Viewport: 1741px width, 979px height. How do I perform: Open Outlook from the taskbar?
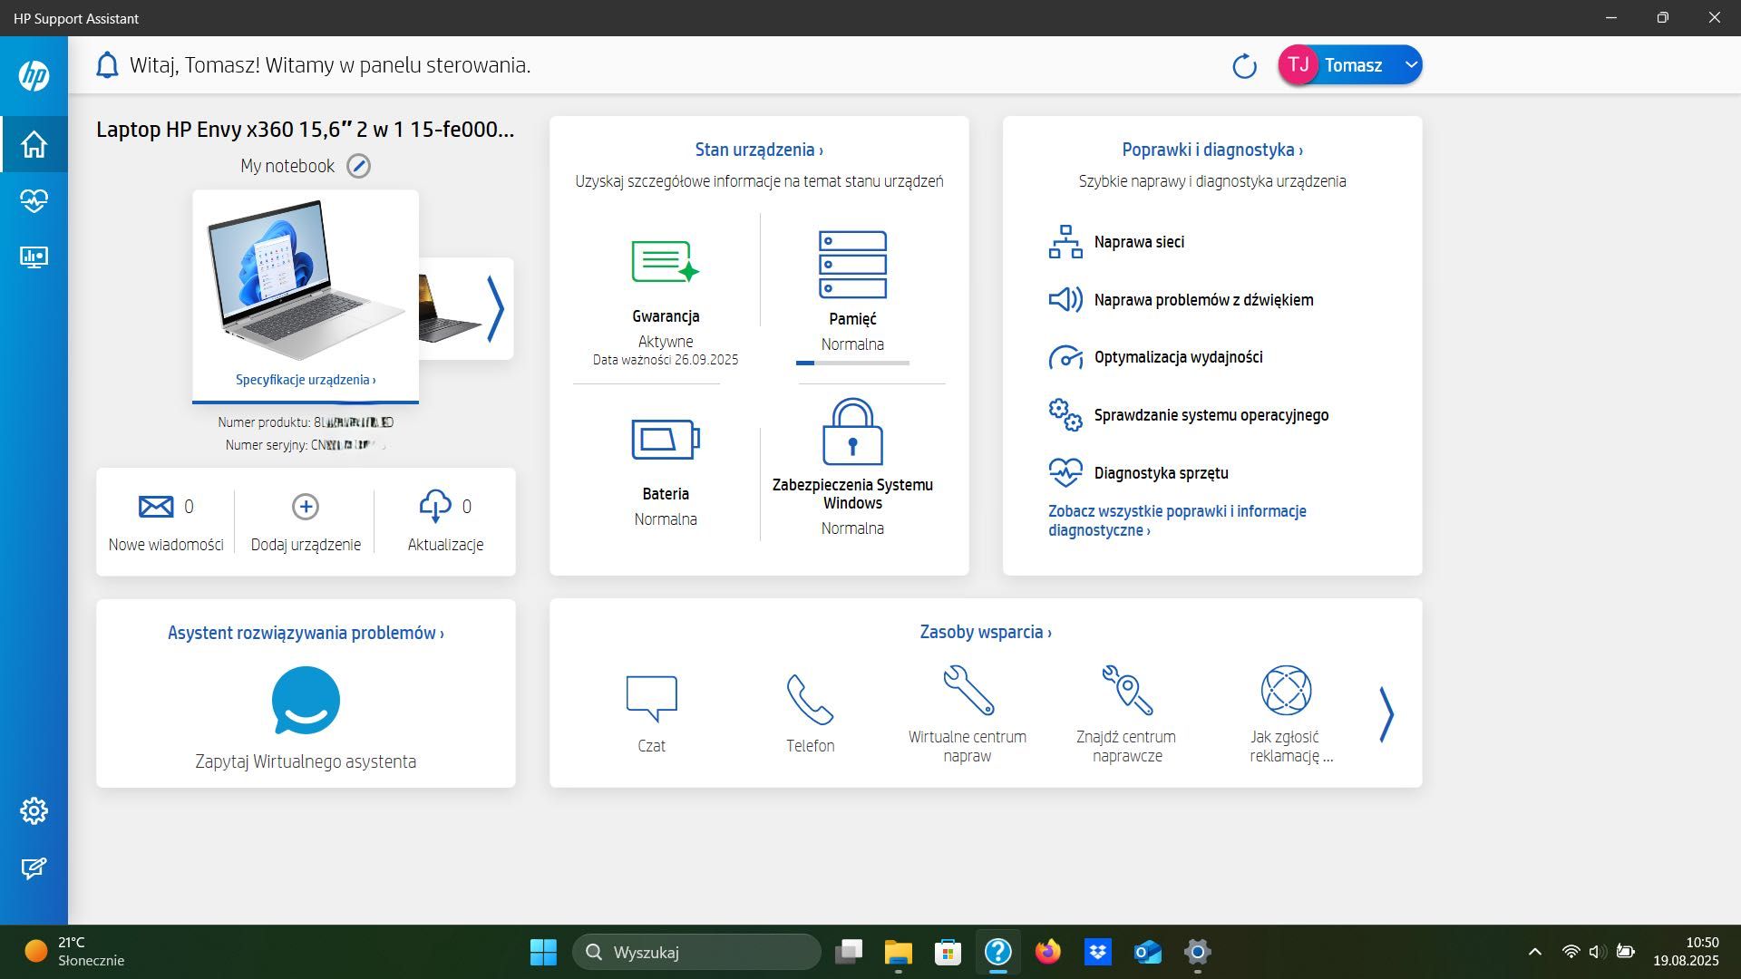(x=1147, y=952)
